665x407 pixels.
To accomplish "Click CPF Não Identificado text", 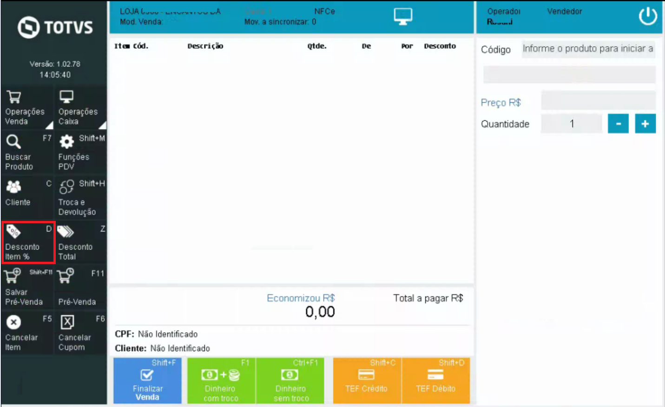I will coord(156,334).
